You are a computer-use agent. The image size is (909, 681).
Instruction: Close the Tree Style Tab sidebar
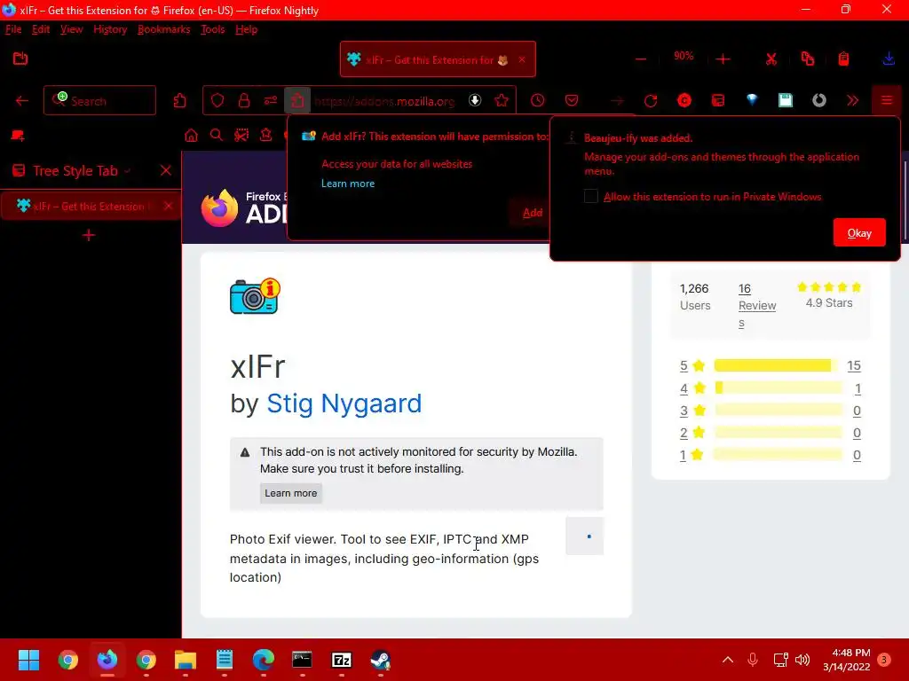(x=166, y=170)
